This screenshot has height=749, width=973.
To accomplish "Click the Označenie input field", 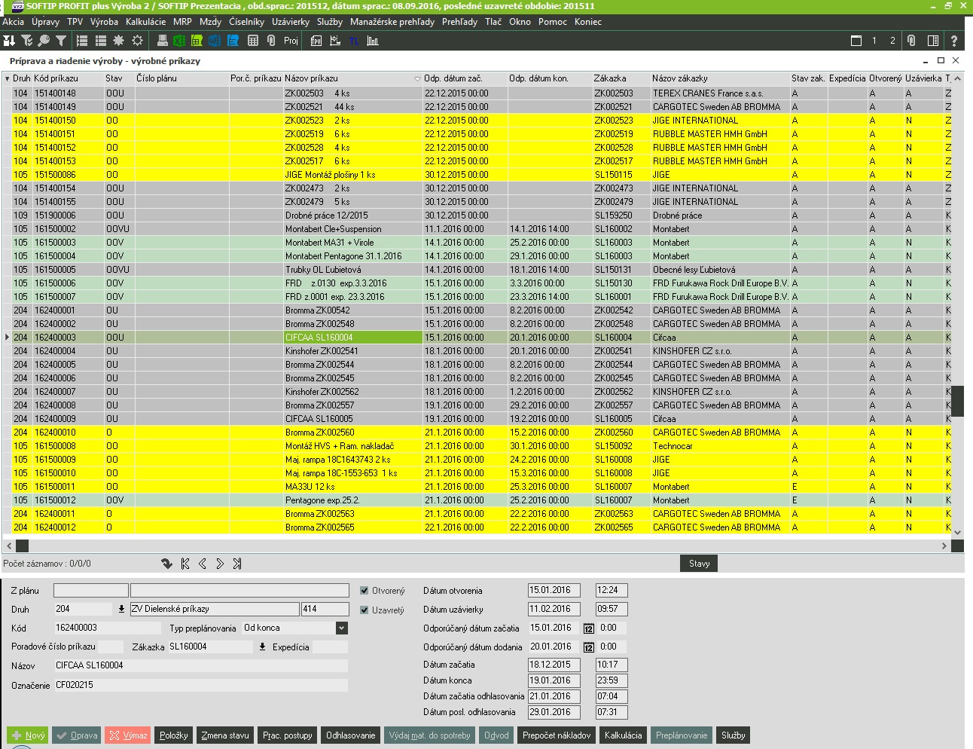I will [x=200, y=685].
